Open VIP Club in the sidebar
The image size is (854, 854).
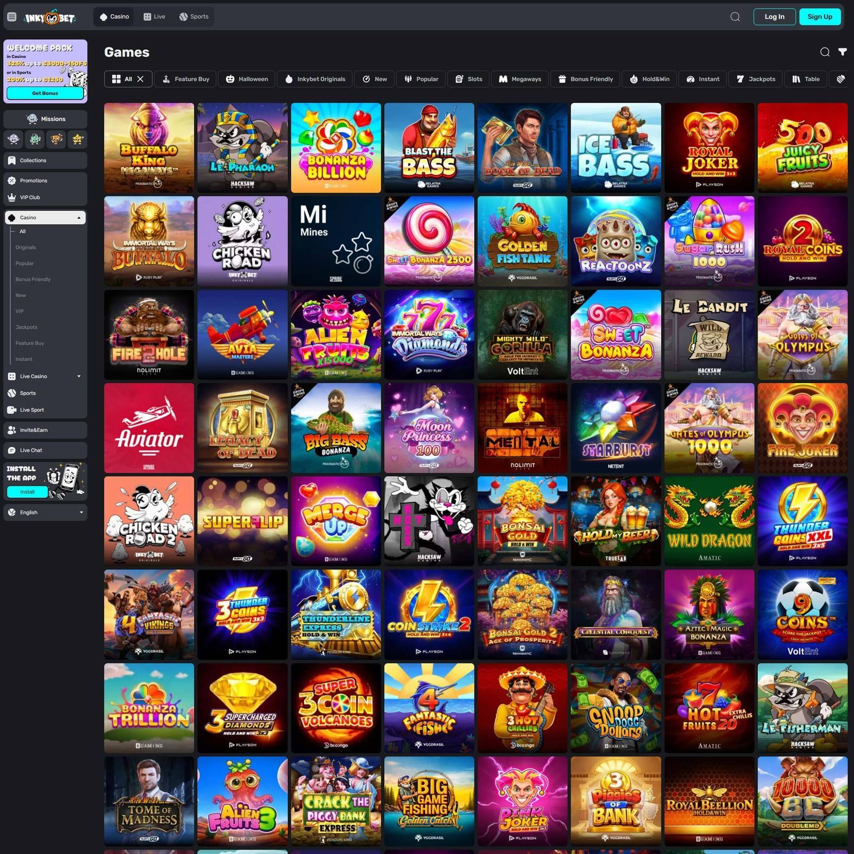pos(45,197)
